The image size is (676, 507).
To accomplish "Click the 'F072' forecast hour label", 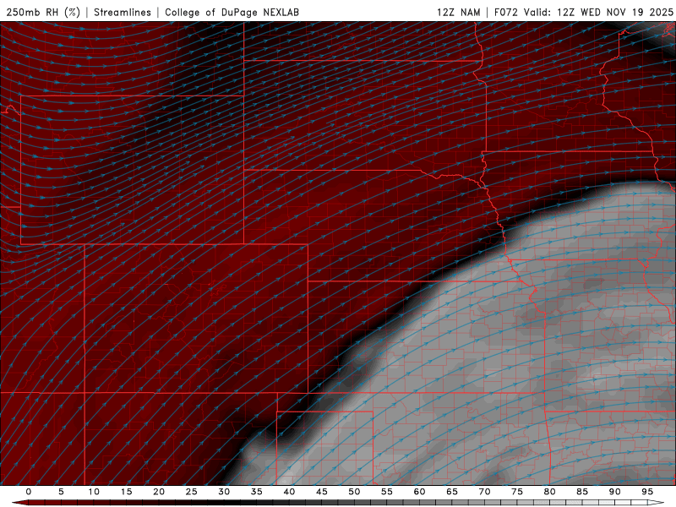I will 505,12.
